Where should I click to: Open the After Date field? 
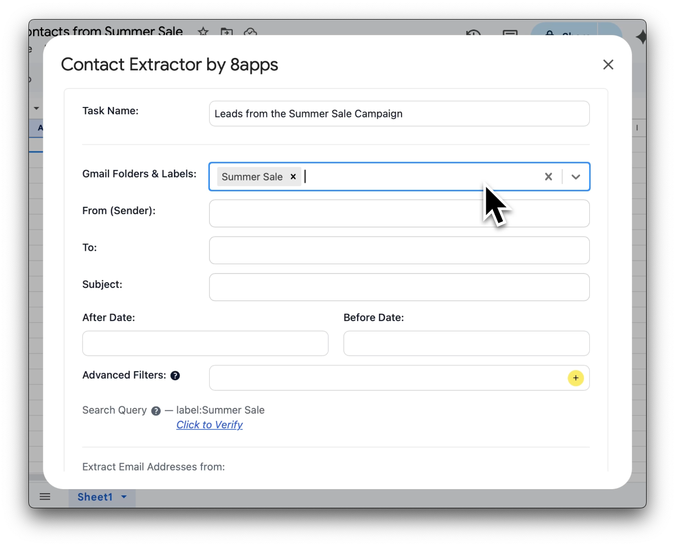pos(205,343)
